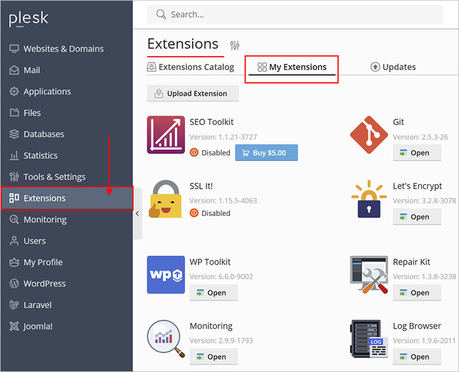Click the Plesk logo
The width and height of the screenshot is (459, 372).
[29, 19]
